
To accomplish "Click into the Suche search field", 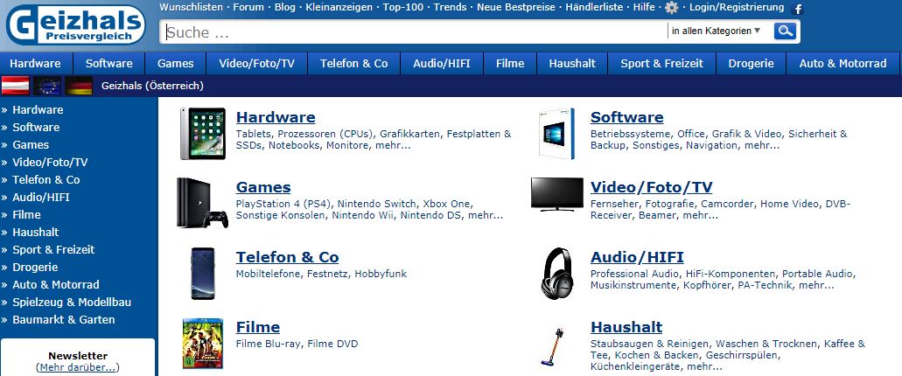I will click(411, 32).
